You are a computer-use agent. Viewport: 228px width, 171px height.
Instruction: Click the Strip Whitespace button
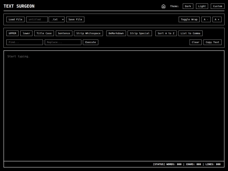[x=88, y=33]
